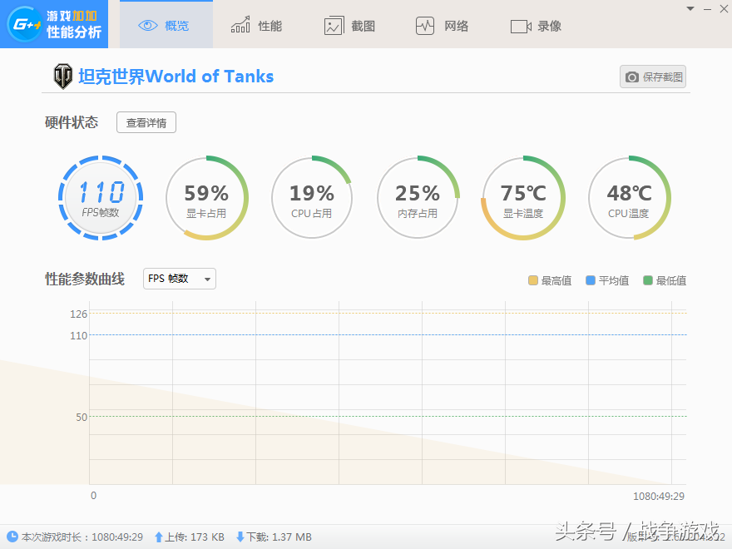Click the 内存占用 25% gauge
732x549 pixels.
(418, 198)
